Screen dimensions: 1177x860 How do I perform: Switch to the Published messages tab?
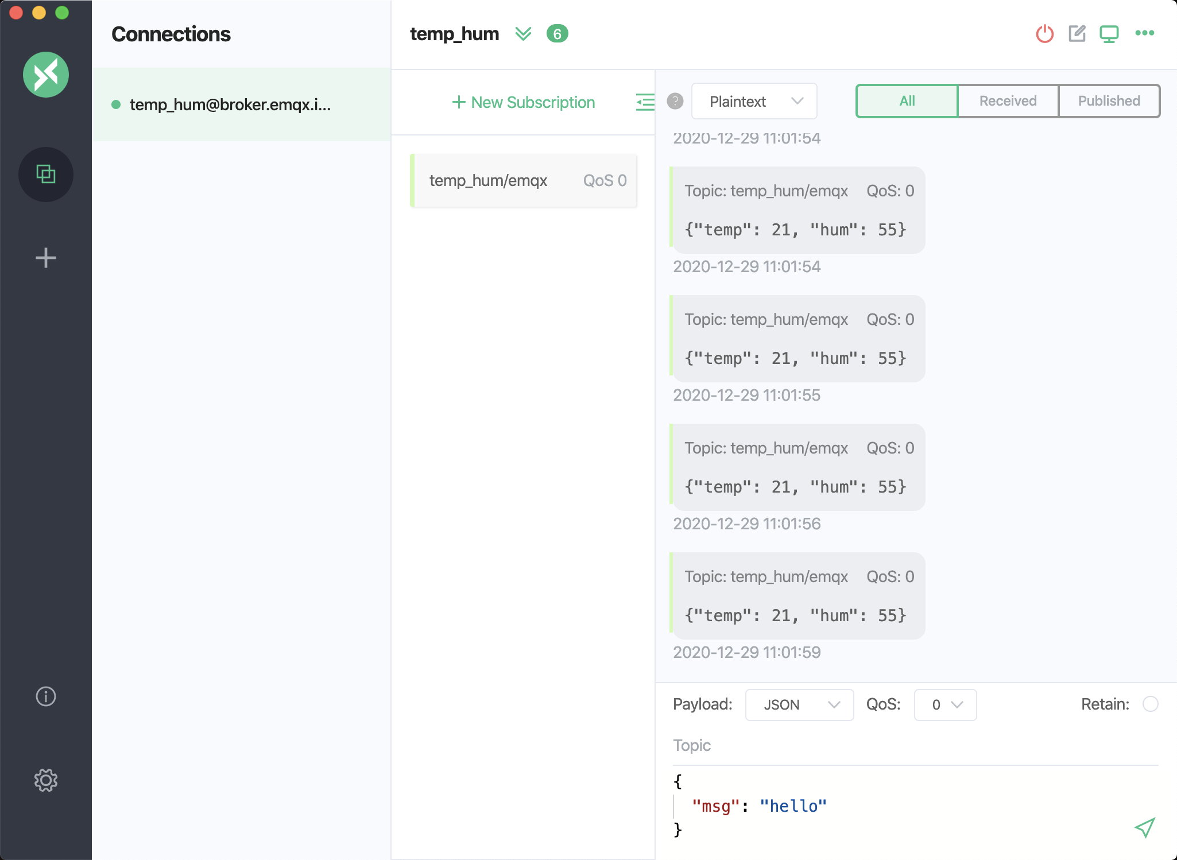[1109, 101]
